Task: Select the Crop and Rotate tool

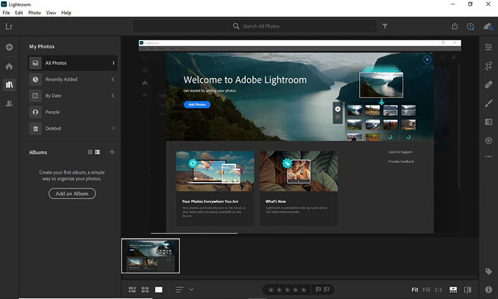Action: click(489, 66)
